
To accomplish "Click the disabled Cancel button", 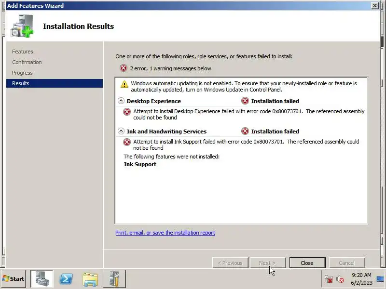I will (x=347, y=263).
